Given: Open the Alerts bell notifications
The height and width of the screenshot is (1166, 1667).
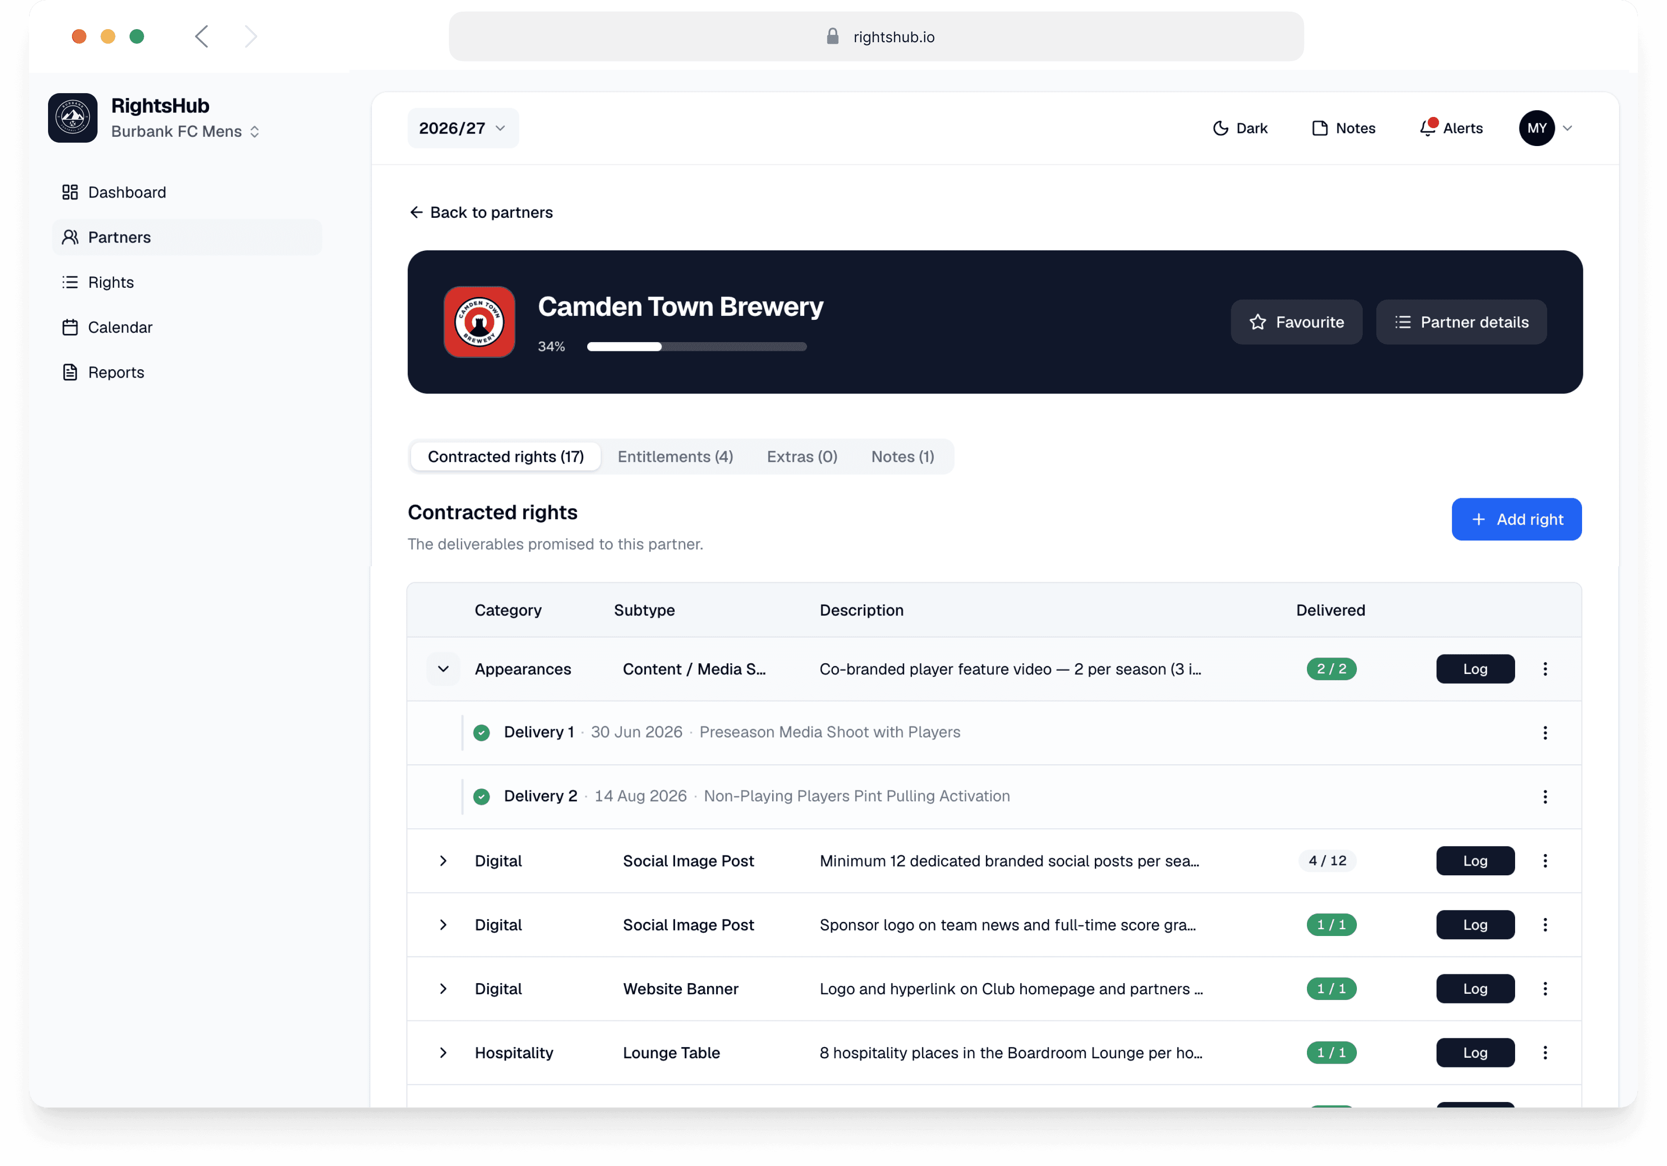Looking at the screenshot, I should (1451, 128).
